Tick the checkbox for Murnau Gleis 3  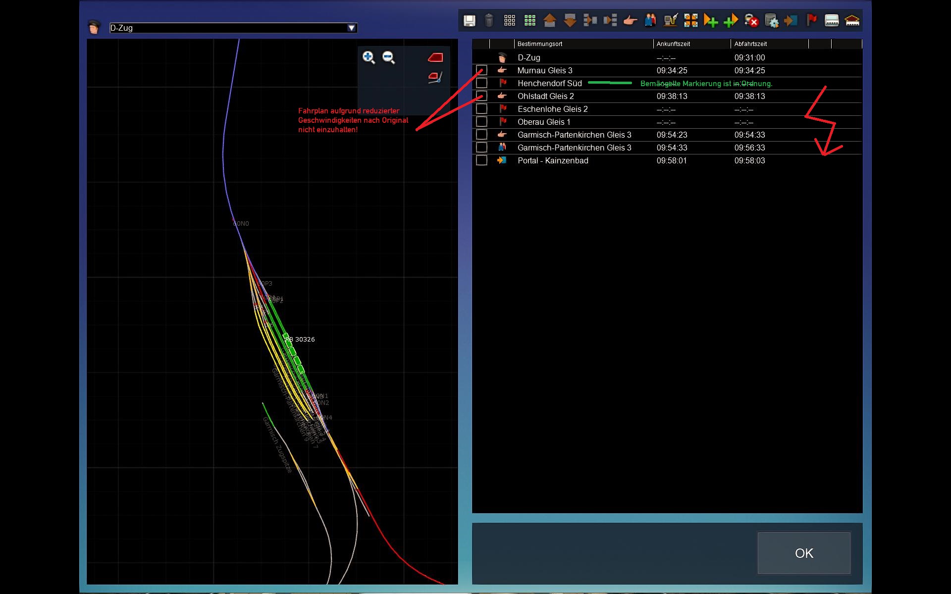tap(481, 70)
